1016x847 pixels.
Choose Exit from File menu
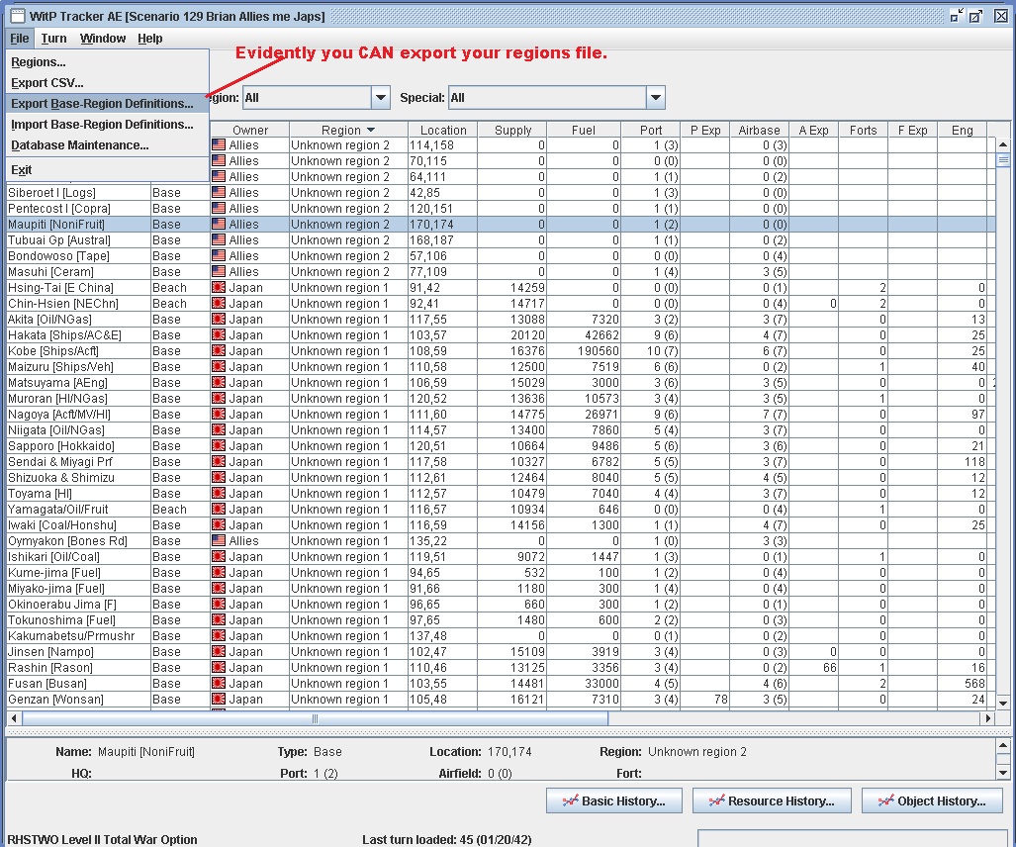108,170
